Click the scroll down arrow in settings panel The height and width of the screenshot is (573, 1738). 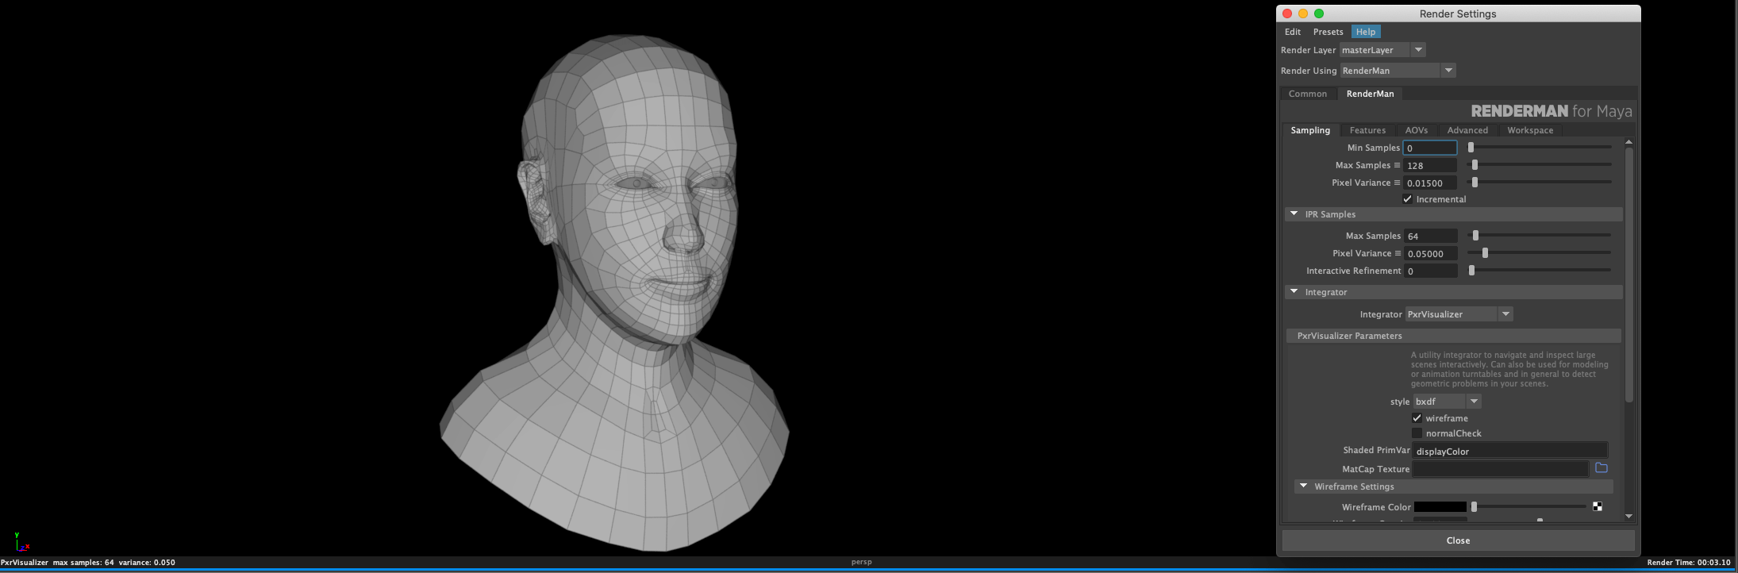[x=1628, y=517]
